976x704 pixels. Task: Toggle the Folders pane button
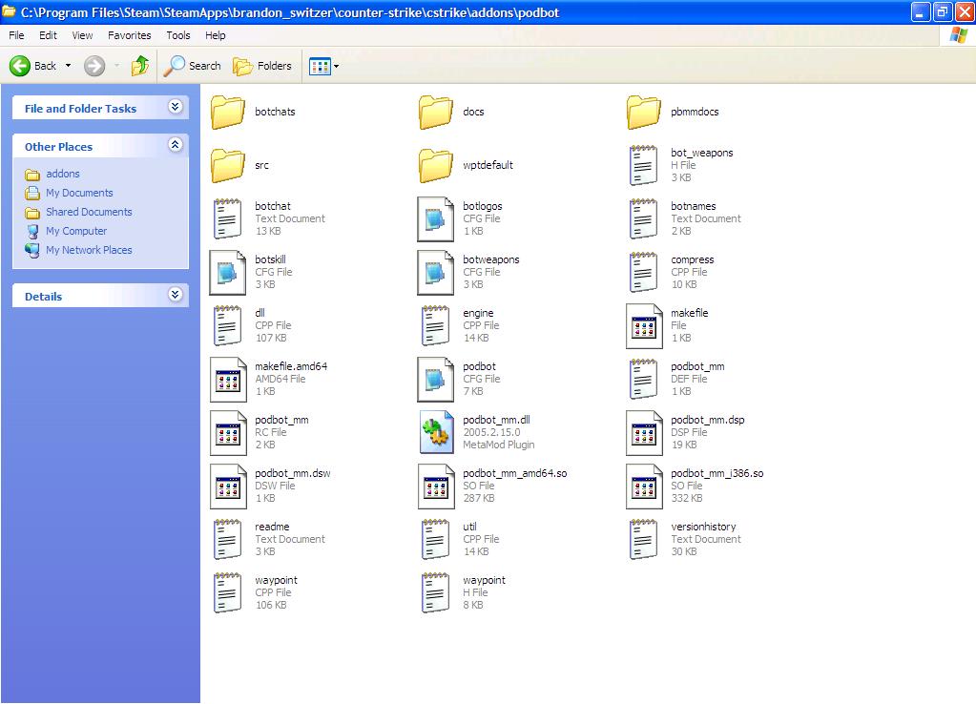[x=262, y=66]
